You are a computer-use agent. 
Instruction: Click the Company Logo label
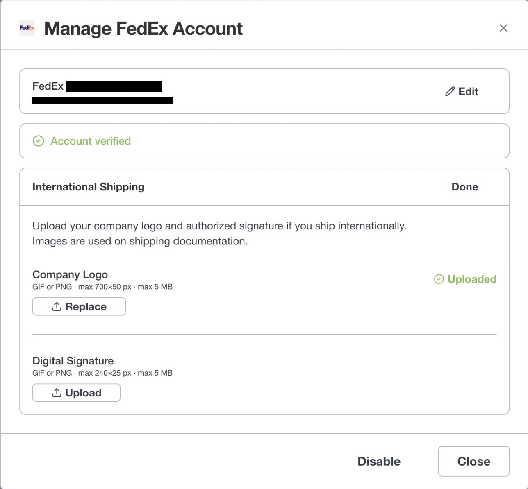pos(70,274)
